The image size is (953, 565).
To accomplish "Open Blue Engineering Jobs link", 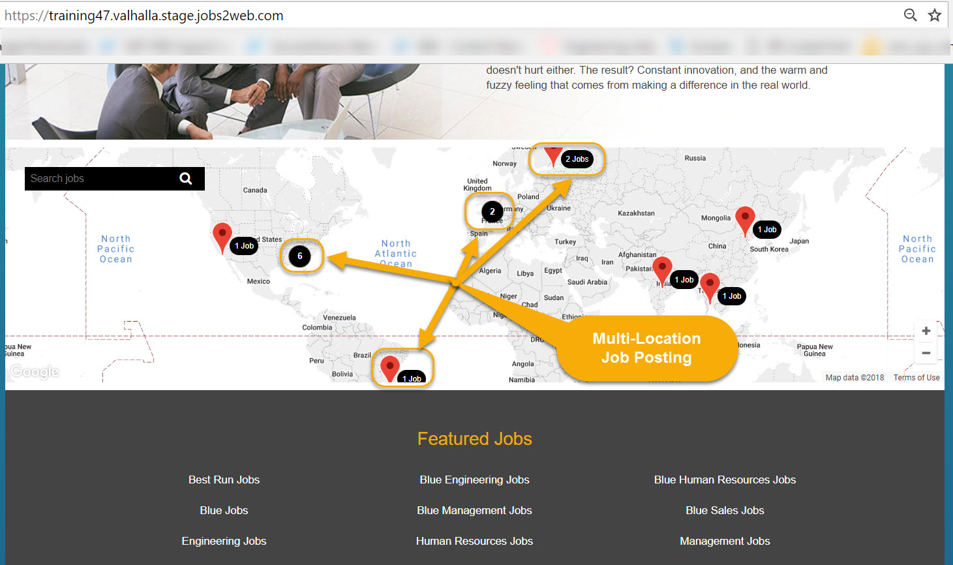I will point(474,480).
